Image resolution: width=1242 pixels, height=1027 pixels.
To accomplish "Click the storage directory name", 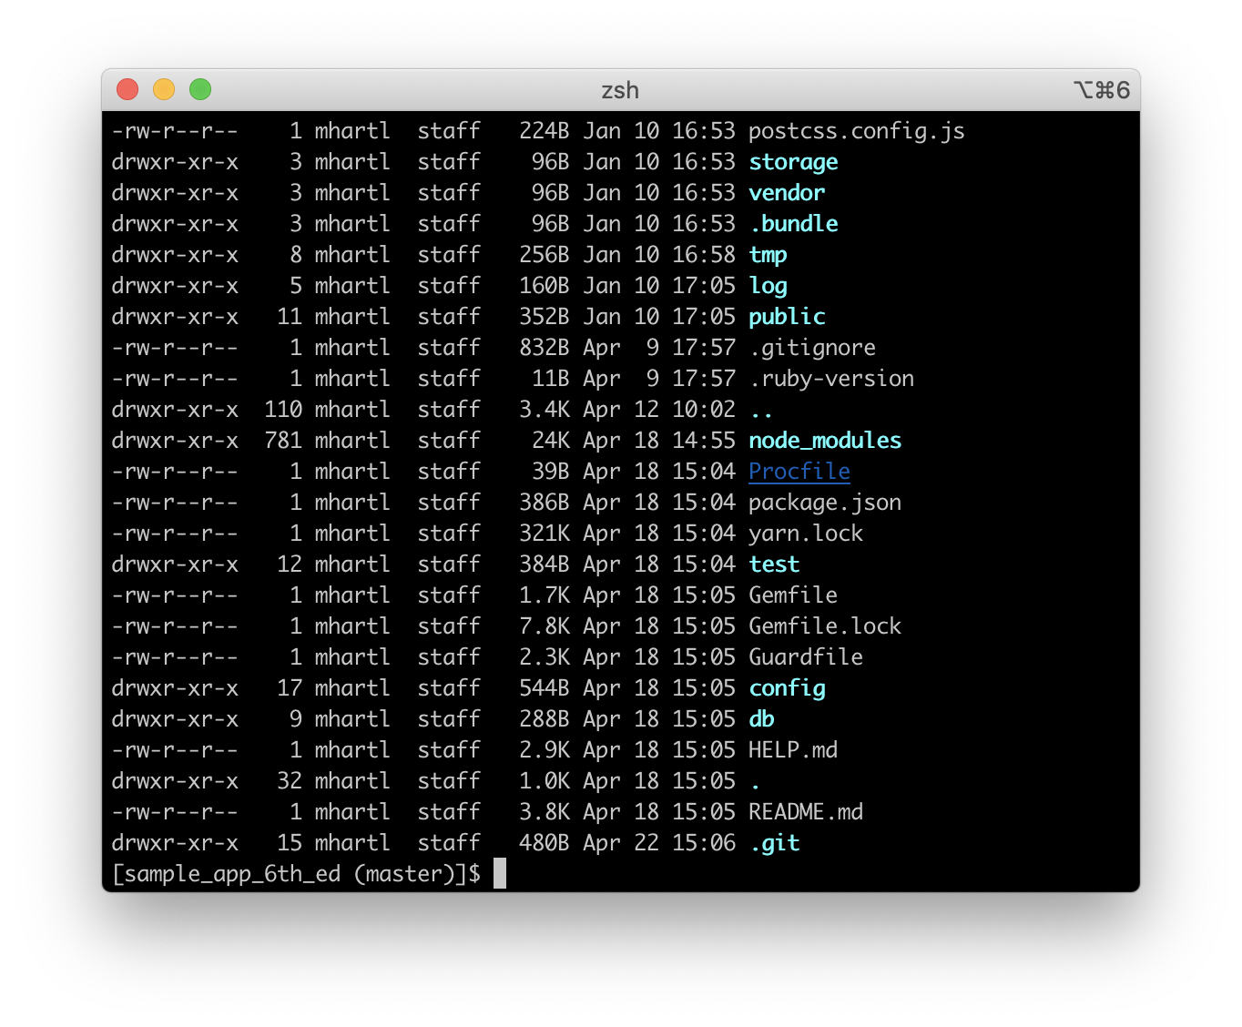I will click(x=793, y=162).
